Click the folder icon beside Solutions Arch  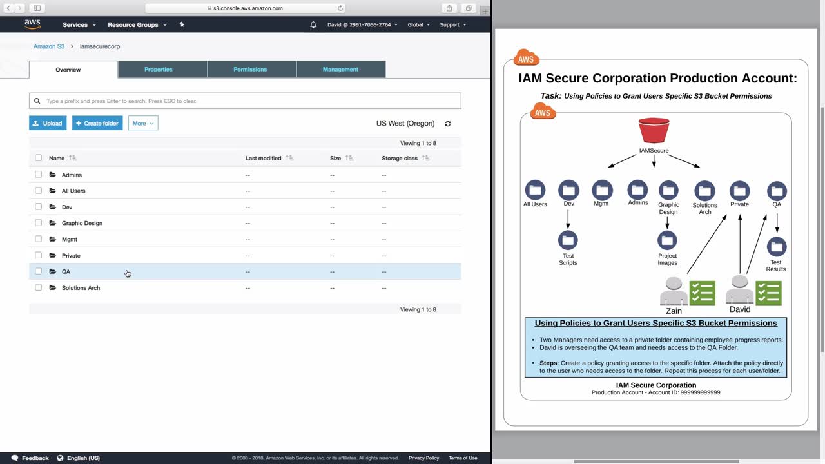point(53,287)
